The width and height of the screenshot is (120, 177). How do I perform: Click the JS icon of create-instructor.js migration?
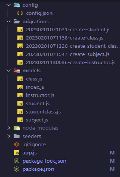[x=20, y=62]
